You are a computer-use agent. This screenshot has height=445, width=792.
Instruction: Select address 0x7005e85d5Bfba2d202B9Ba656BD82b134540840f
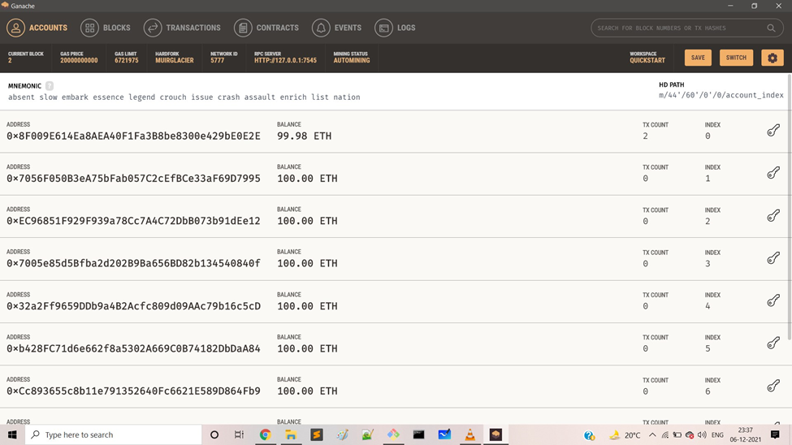click(x=133, y=263)
